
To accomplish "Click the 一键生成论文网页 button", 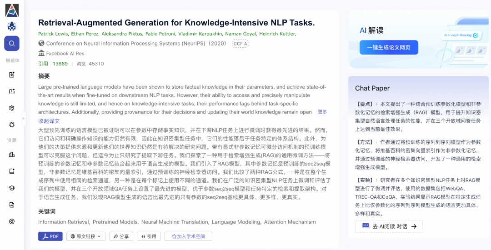I will pos(389,48).
